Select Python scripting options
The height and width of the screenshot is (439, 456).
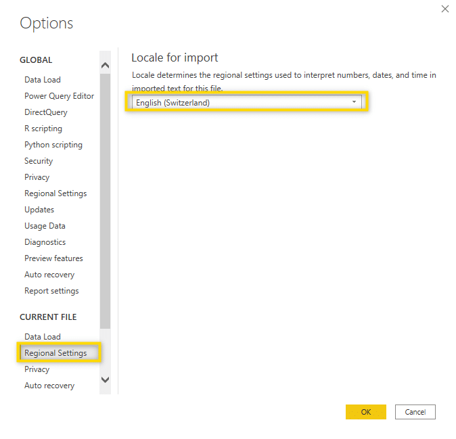[x=53, y=145]
